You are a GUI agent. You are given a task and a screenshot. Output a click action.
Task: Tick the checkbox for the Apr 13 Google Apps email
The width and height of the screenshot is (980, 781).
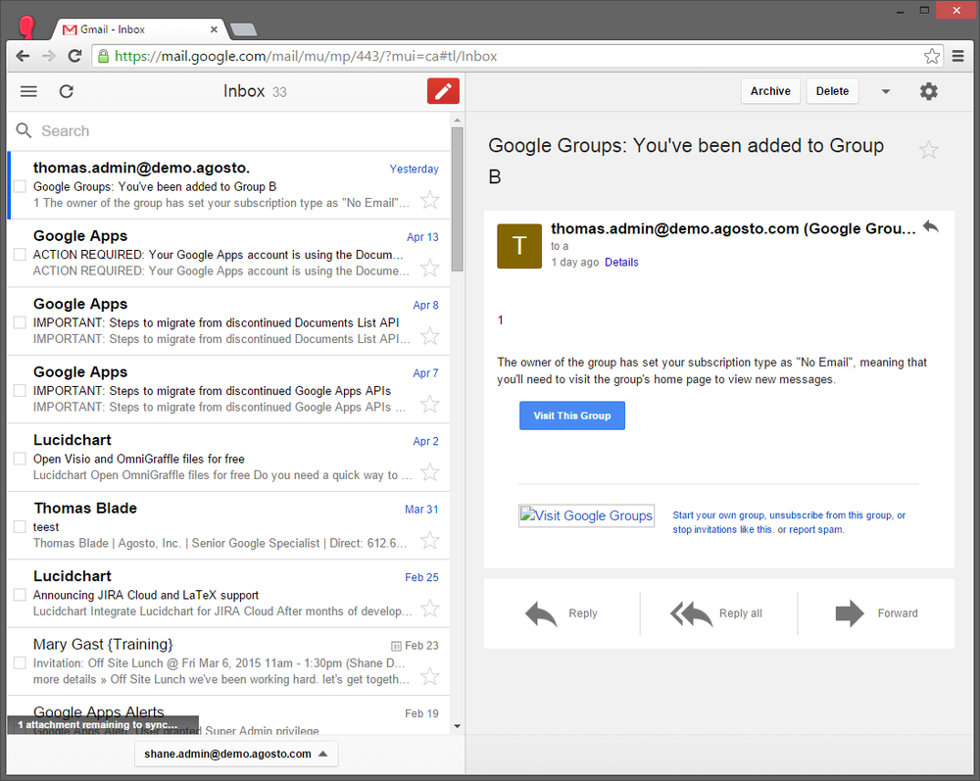tap(20, 255)
